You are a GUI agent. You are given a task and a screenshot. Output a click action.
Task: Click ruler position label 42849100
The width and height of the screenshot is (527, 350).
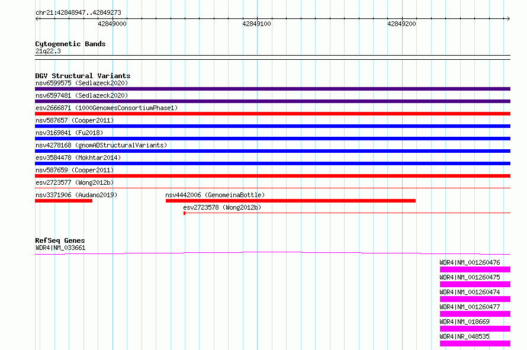coord(256,24)
